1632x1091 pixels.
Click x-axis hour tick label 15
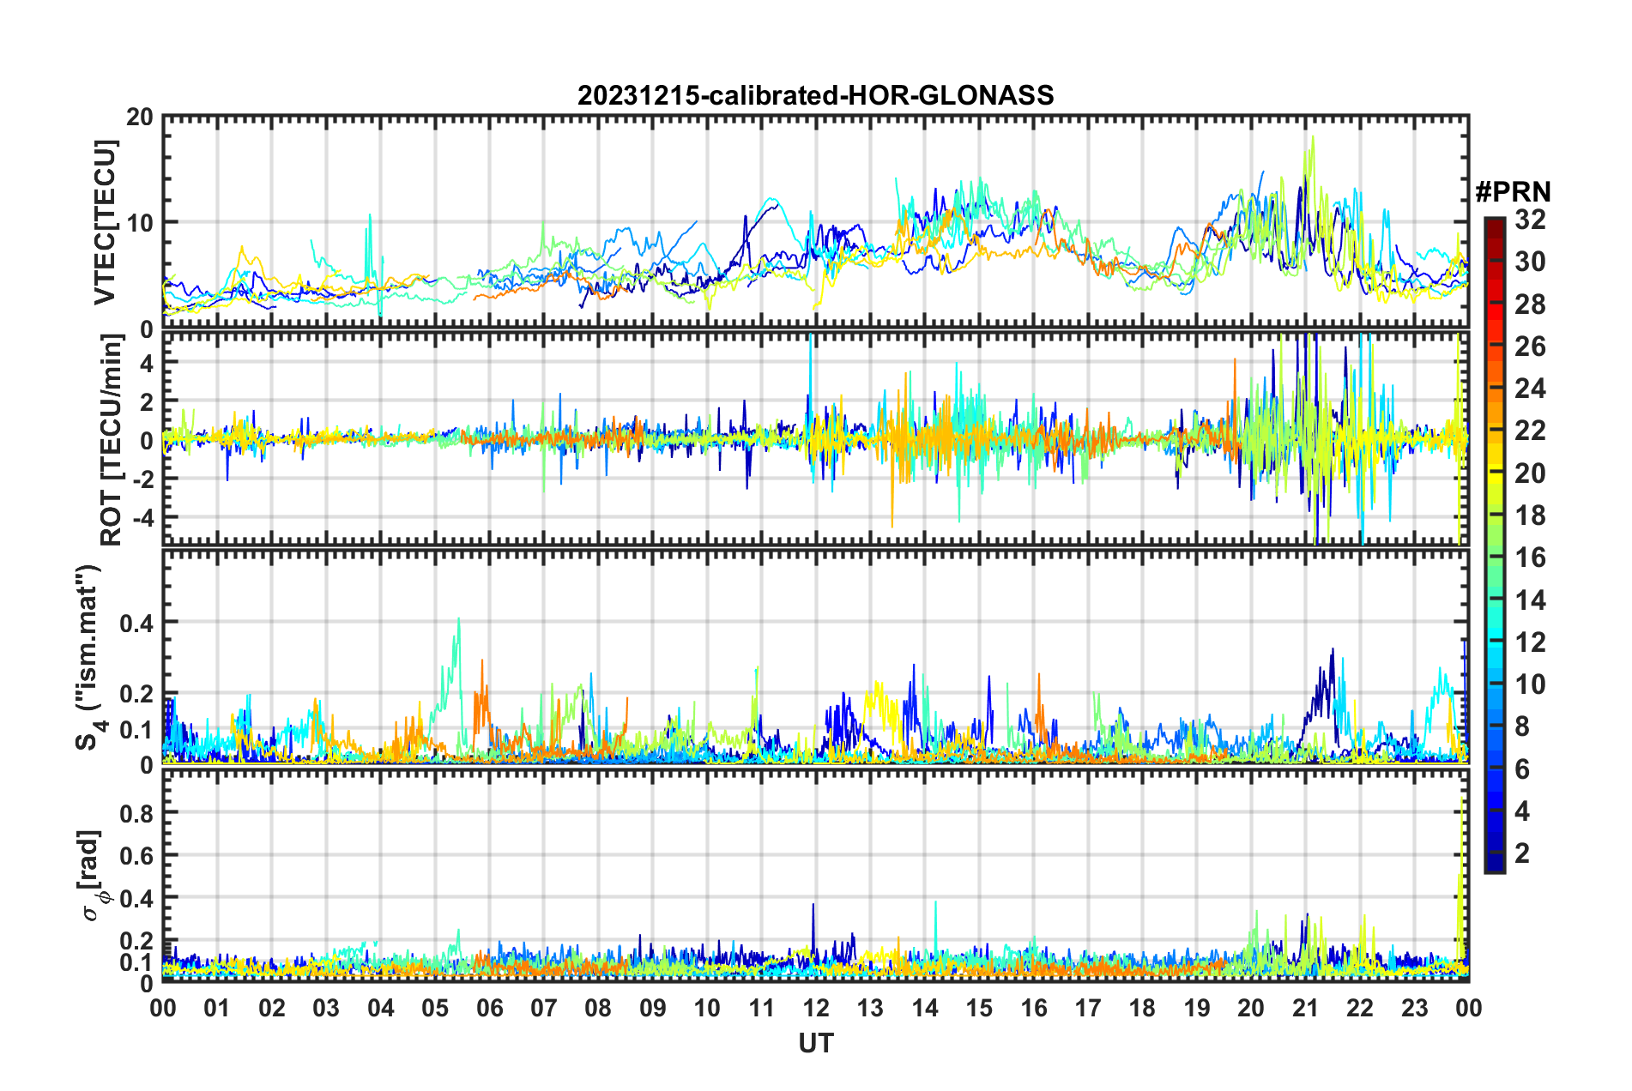click(979, 1008)
